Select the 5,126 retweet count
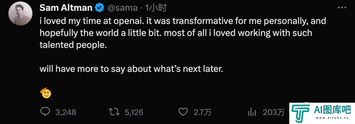The image size is (355, 124). pos(134,112)
